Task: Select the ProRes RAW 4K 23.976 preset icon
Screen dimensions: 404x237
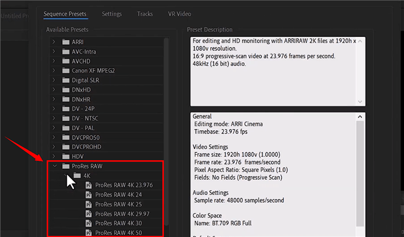Action: [89, 185]
